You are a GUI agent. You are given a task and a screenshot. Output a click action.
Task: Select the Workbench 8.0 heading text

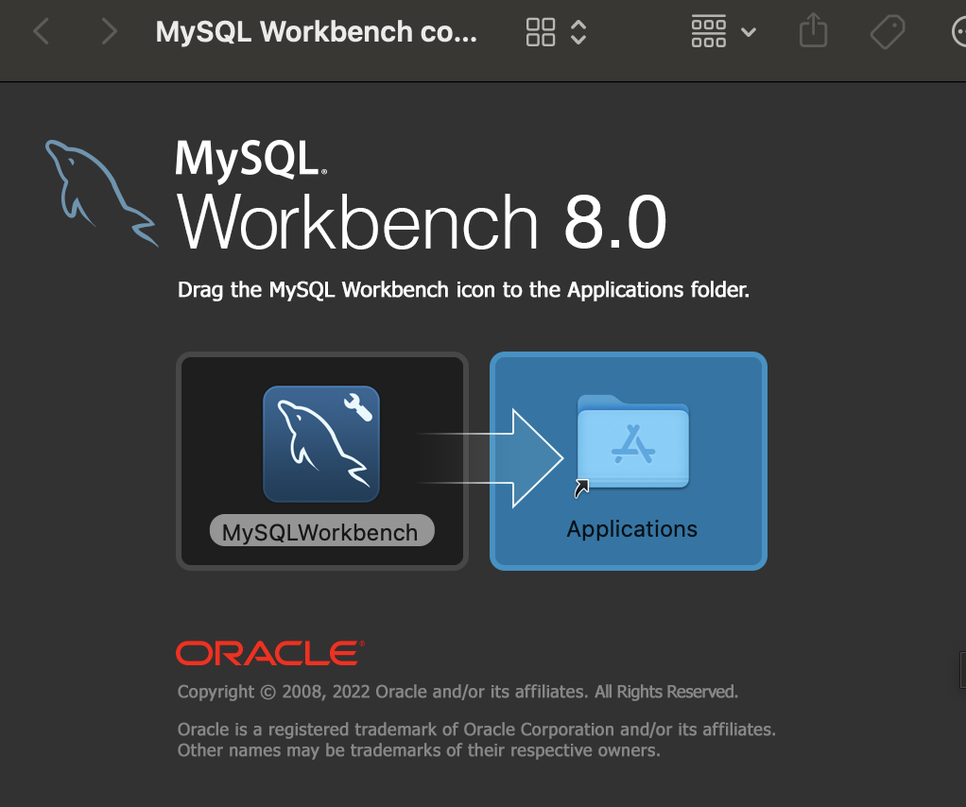[x=421, y=222]
